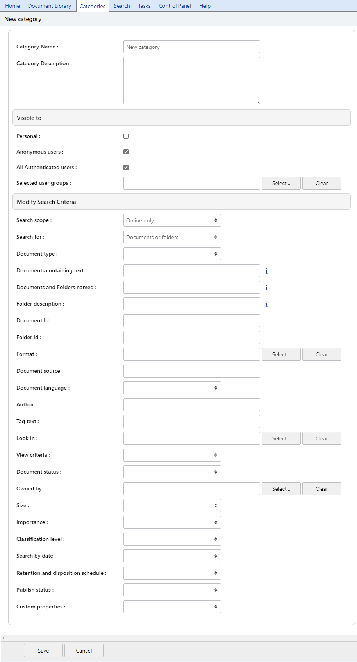This screenshot has height=662, width=357.
Task: Click the Modify Search Criteria section header
Action: click(x=182, y=202)
